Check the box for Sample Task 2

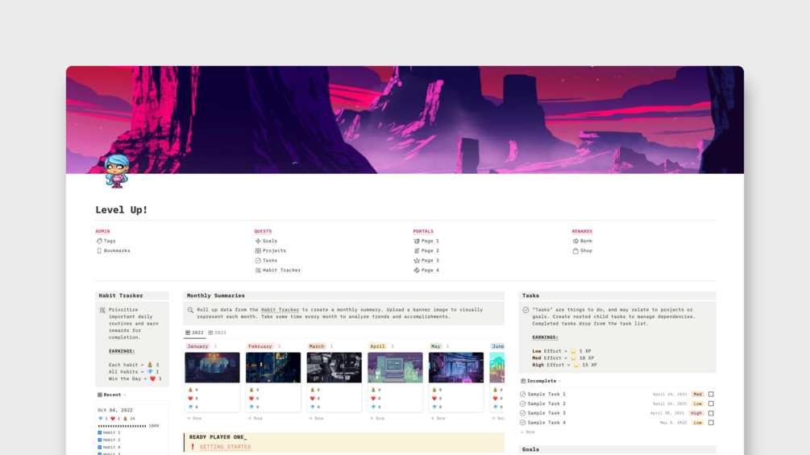(x=711, y=404)
